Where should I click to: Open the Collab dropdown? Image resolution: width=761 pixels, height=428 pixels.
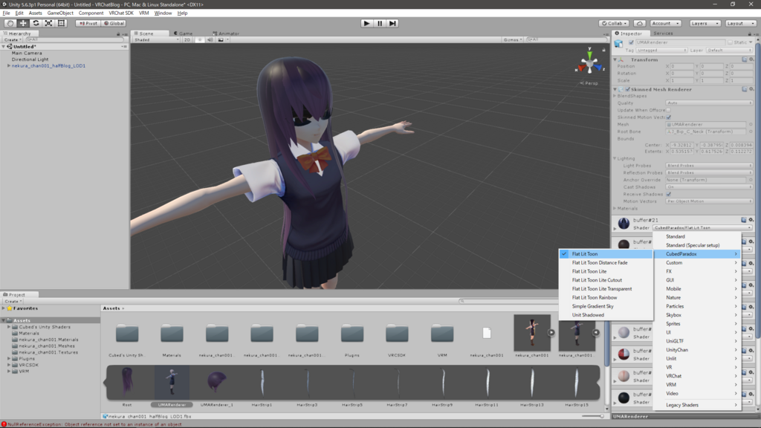click(615, 23)
